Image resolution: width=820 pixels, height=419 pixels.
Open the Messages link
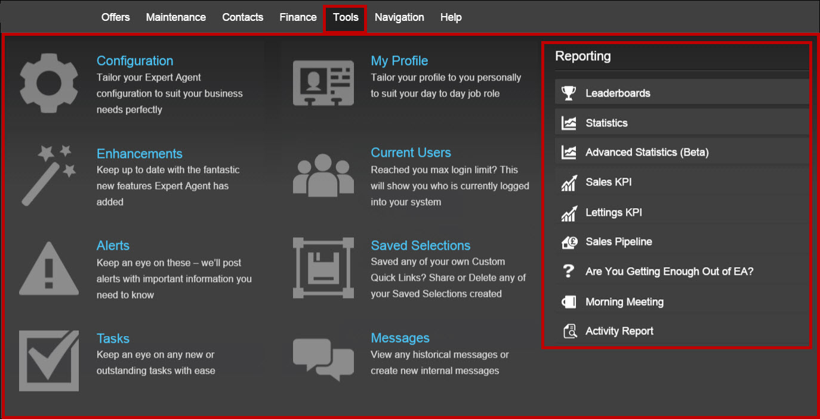pyautogui.click(x=400, y=338)
